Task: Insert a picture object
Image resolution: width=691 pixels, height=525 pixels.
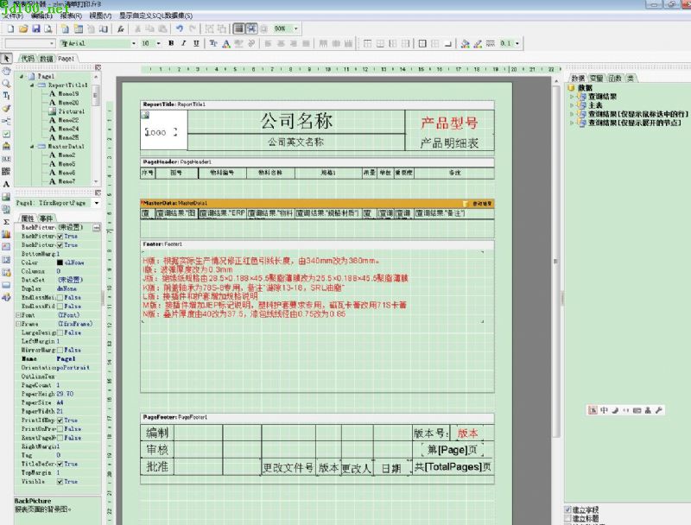Action: click(x=6, y=196)
